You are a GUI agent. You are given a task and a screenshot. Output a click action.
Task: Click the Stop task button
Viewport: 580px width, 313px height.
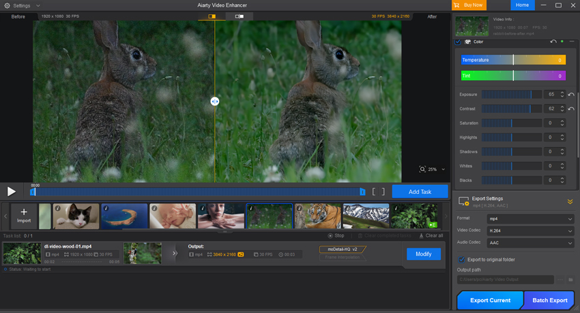pos(336,235)
